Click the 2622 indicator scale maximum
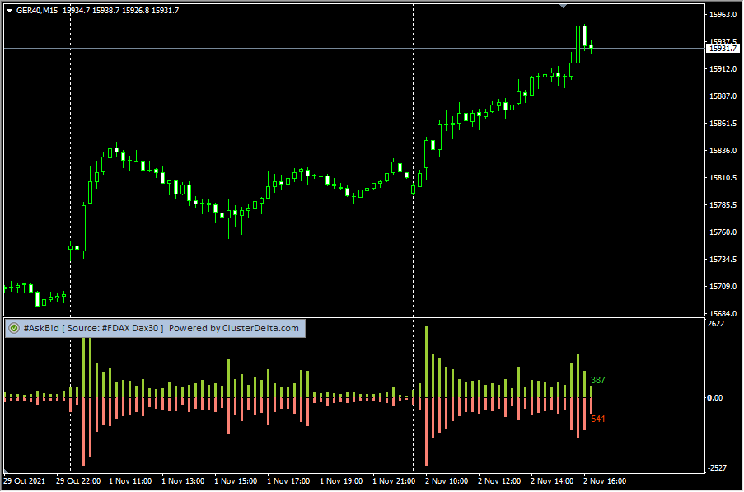The width and height of the screenshot is (744, 492). pos(716,324)
